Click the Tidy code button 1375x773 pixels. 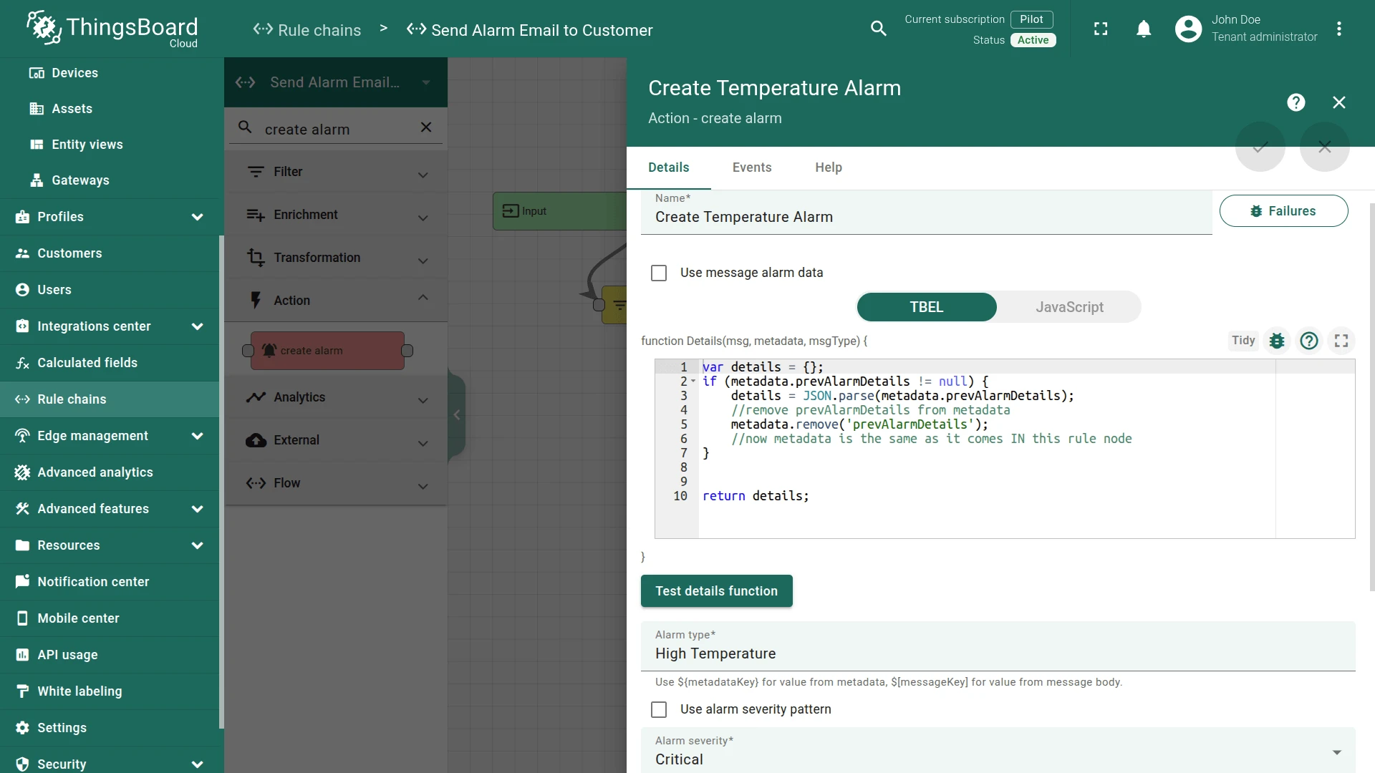(1243, 341)
